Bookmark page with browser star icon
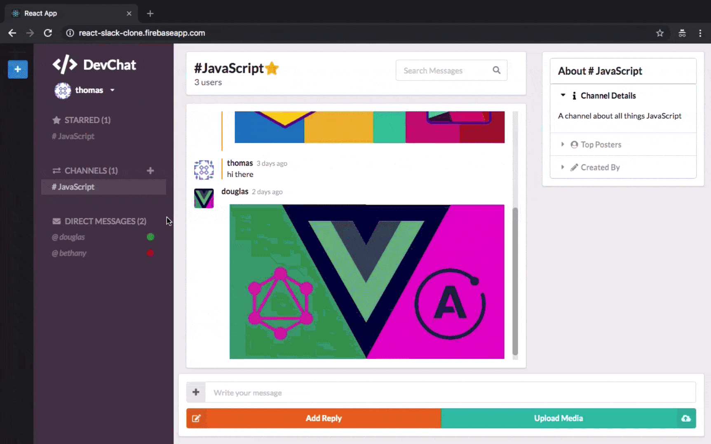The width and height of the screenshot is (711, 444). (x=660, y=33)
